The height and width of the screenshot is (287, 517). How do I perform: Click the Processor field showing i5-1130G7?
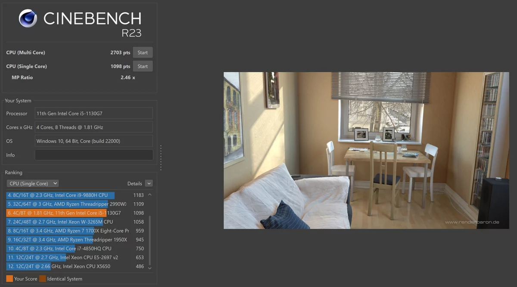click(x=94, y=114)
